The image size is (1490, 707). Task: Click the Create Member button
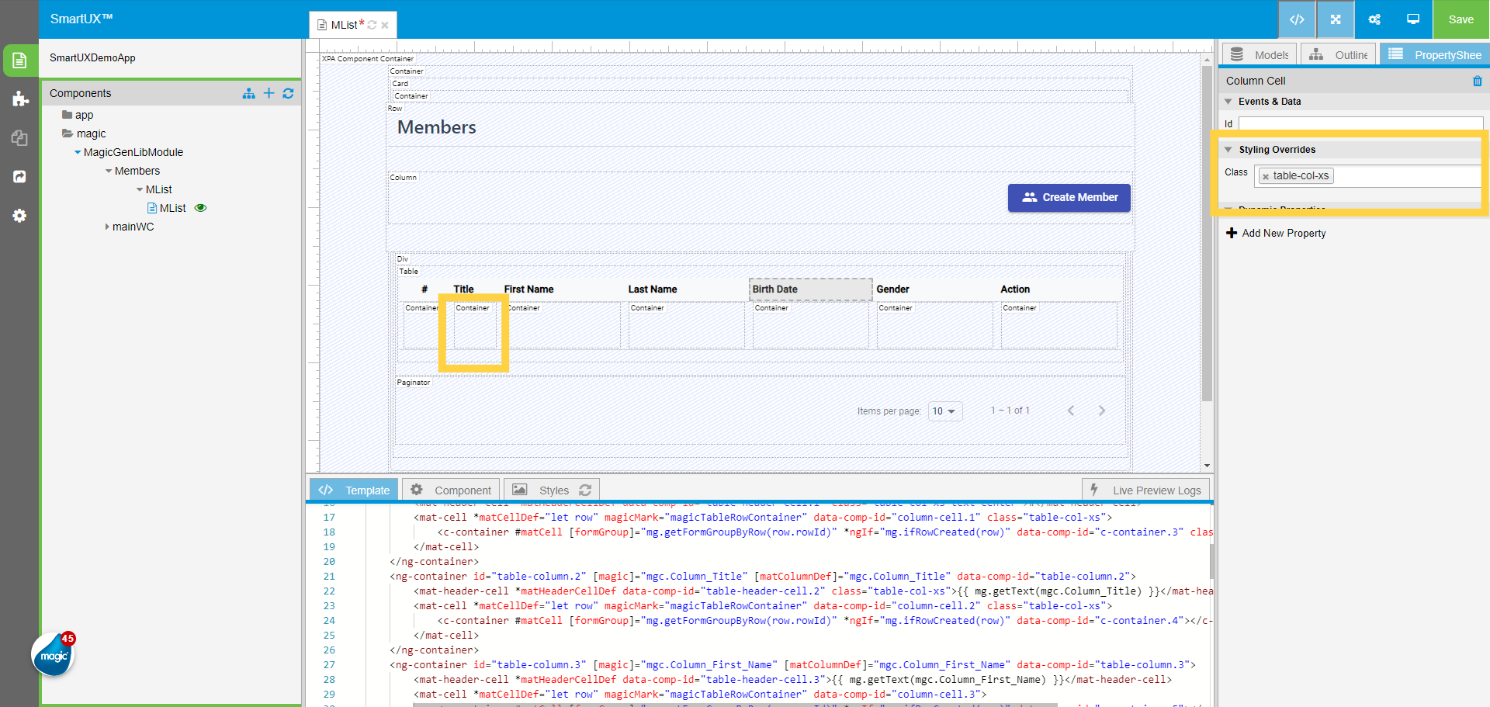coord(1069,198)
